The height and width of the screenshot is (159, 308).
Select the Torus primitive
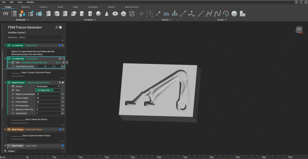tap(115, 14)
